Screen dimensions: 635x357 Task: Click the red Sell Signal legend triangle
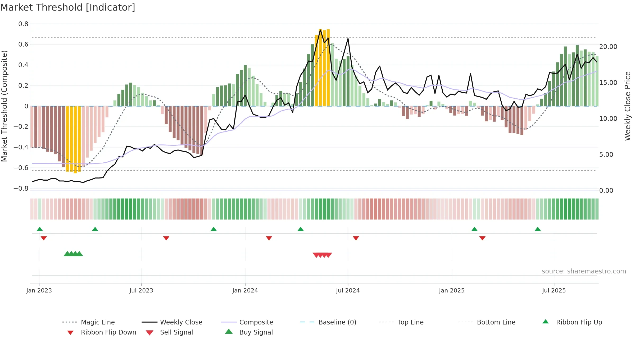149,333
